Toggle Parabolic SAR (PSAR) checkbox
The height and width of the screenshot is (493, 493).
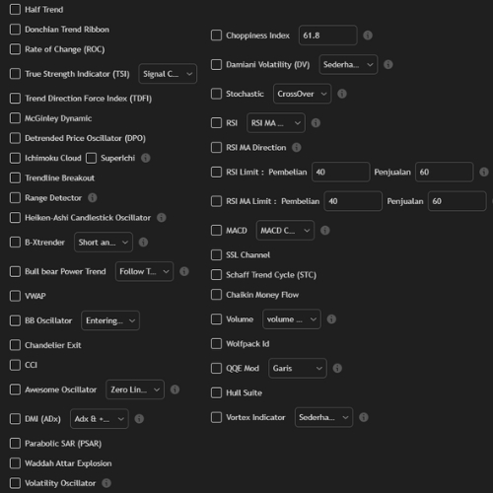[x=15, y=444]
